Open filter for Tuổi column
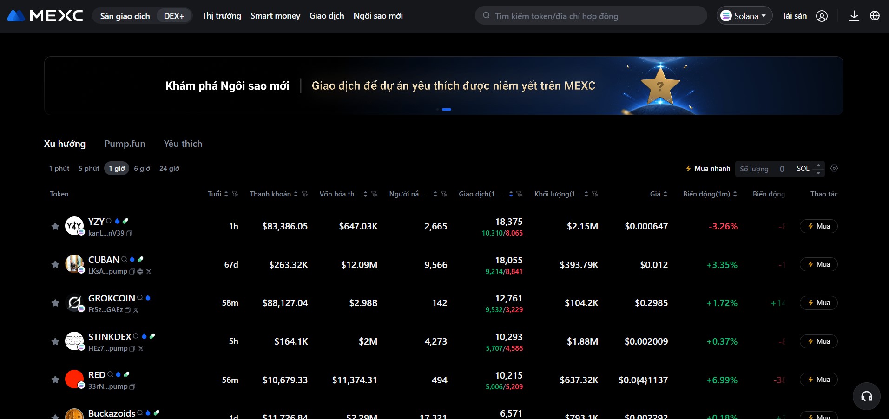Image resolution: width=889 pixels, height=419 pixels. [235, 194]
